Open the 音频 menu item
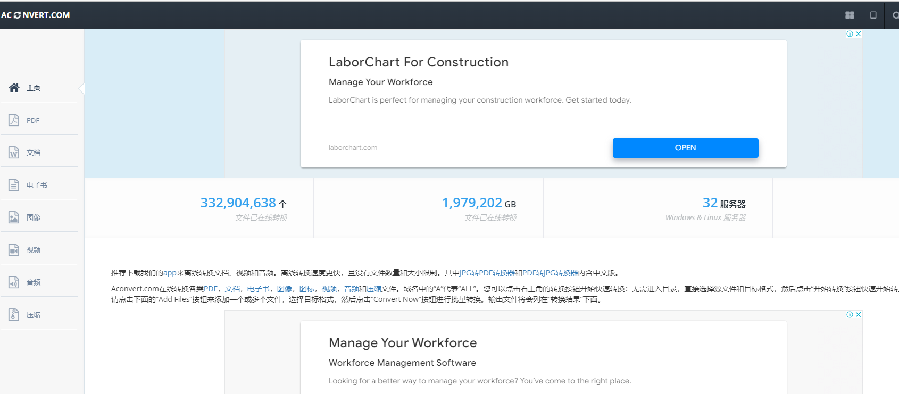899x394 pixels. pyautogui.click(x=34, y=282)
